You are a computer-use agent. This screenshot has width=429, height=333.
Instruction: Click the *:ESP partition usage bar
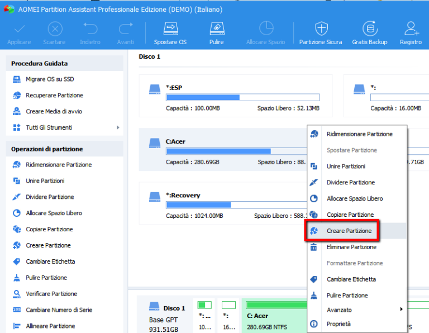(242, 97)
